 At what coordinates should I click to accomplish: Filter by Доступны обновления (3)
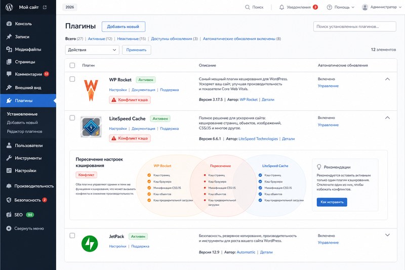[174, 39]
